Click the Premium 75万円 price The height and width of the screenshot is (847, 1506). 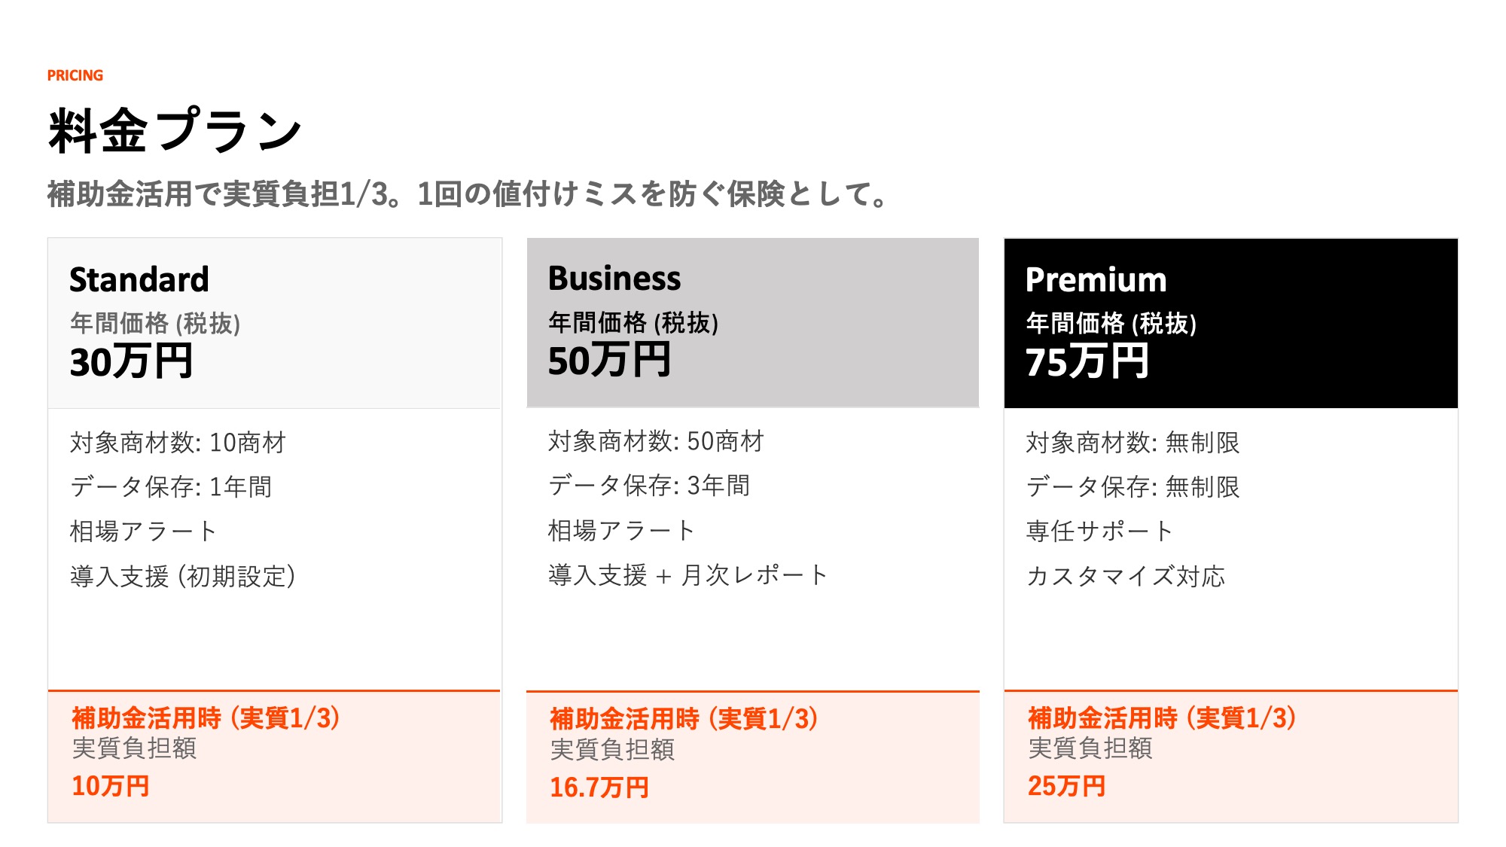tap(1087, 361)
